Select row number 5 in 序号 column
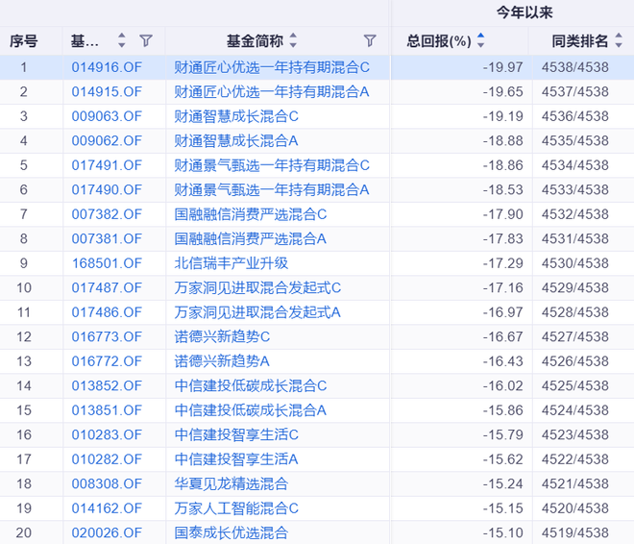 click(x=24, y=165)
